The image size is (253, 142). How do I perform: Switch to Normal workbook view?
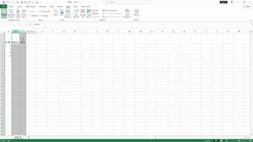4,13
